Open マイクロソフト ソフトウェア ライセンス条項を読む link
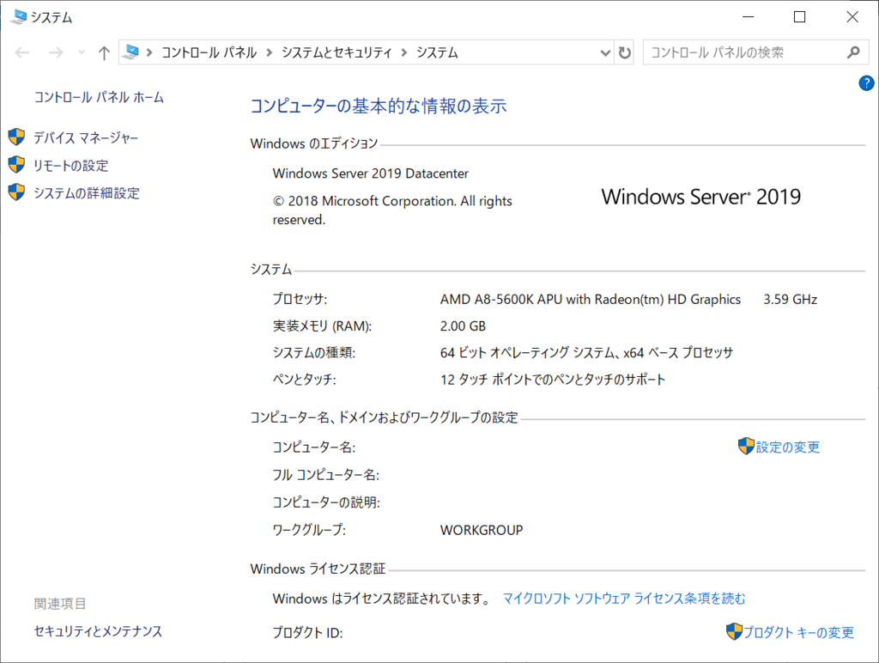Viewport: 879px width, 663px height. pyautogui.click(x=624, y=599)
